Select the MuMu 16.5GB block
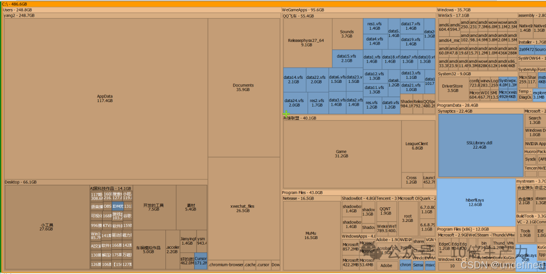Image resolution: width=546 pixels, height=274 pixels. [311, 236]
